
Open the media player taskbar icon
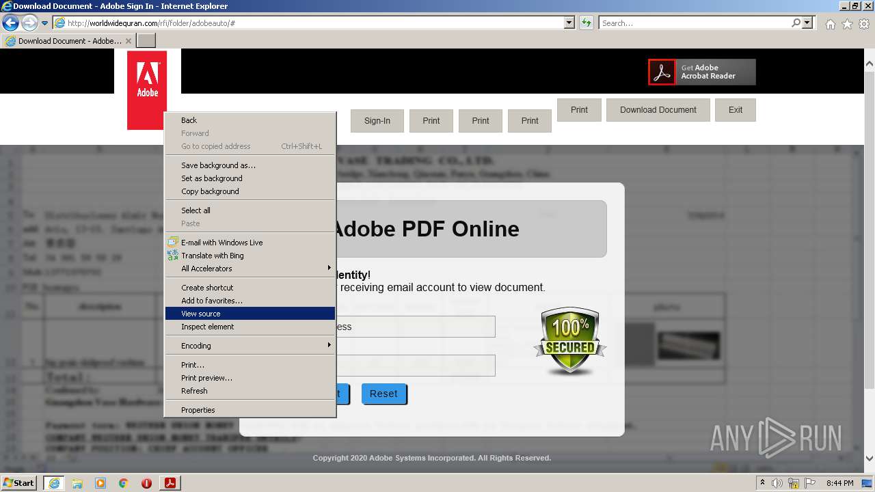(x=100, y=483)
